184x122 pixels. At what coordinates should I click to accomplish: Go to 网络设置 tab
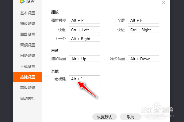click(28, 56)
